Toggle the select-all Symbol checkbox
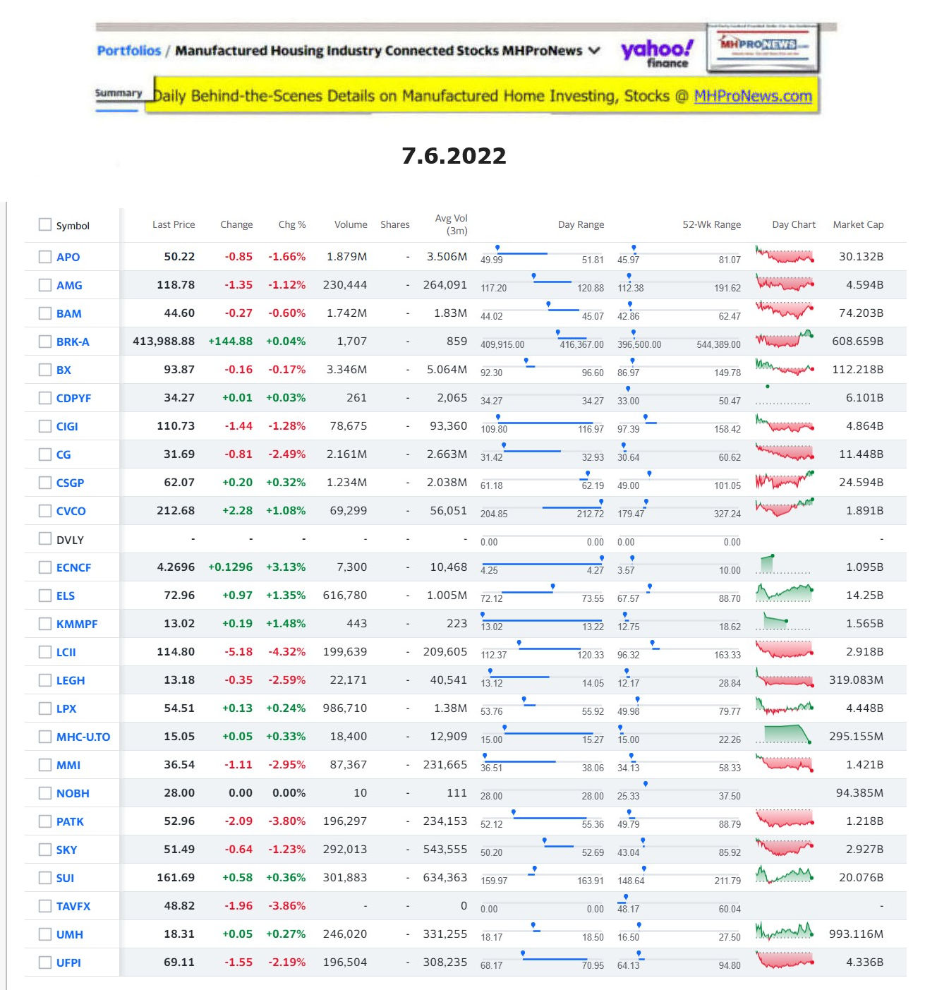This screenshot has height=990, width=937. click(x=45, y=224)
